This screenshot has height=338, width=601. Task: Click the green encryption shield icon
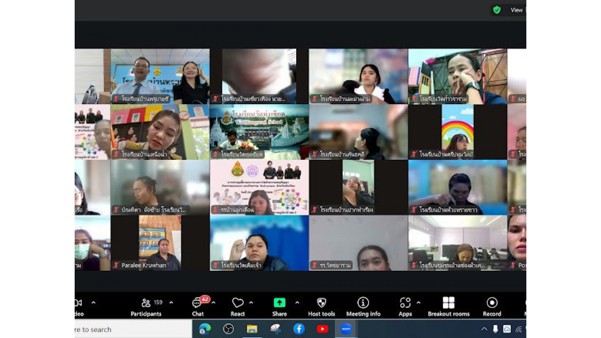(x=497, y=10)
